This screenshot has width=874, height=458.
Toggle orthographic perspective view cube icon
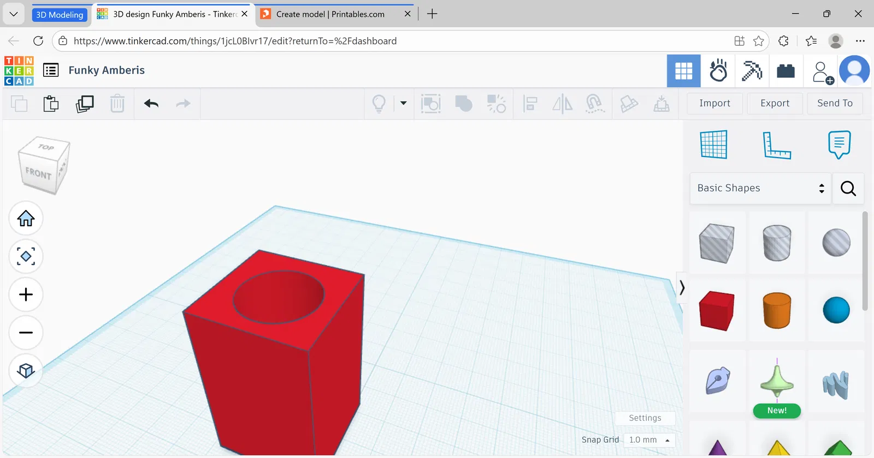point(26,371)
